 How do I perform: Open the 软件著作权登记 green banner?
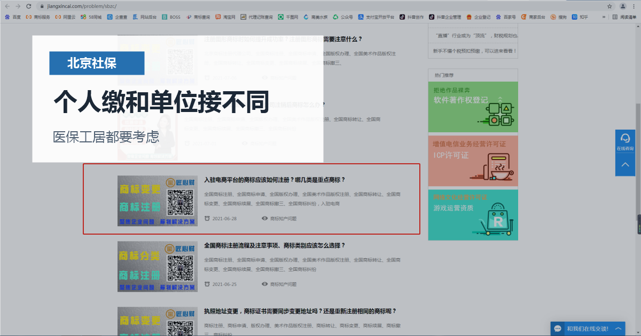tap(473, 107)
